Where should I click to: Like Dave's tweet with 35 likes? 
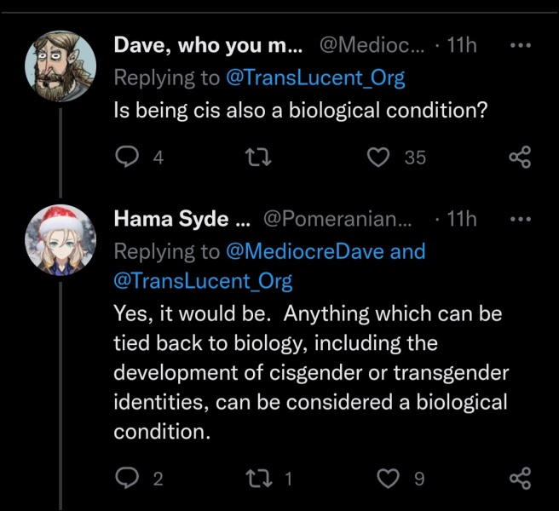coord(379,156)
